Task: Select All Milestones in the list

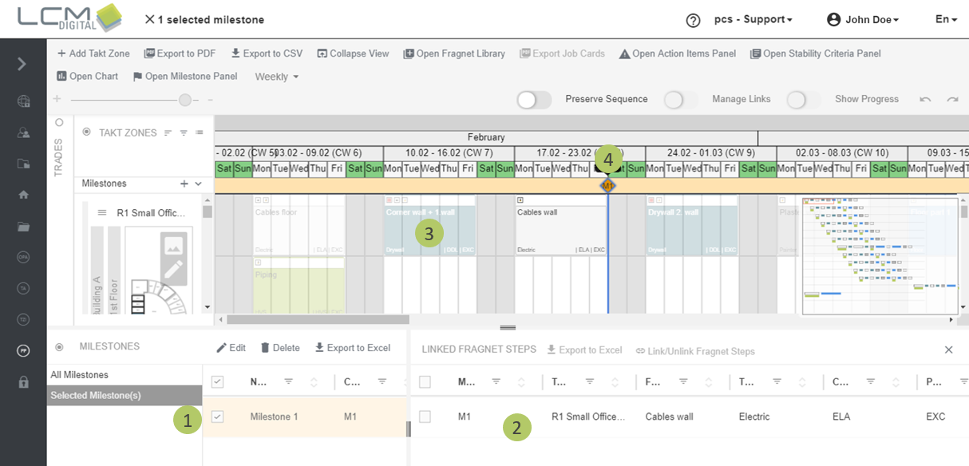Action: click(x=80, y=375)
